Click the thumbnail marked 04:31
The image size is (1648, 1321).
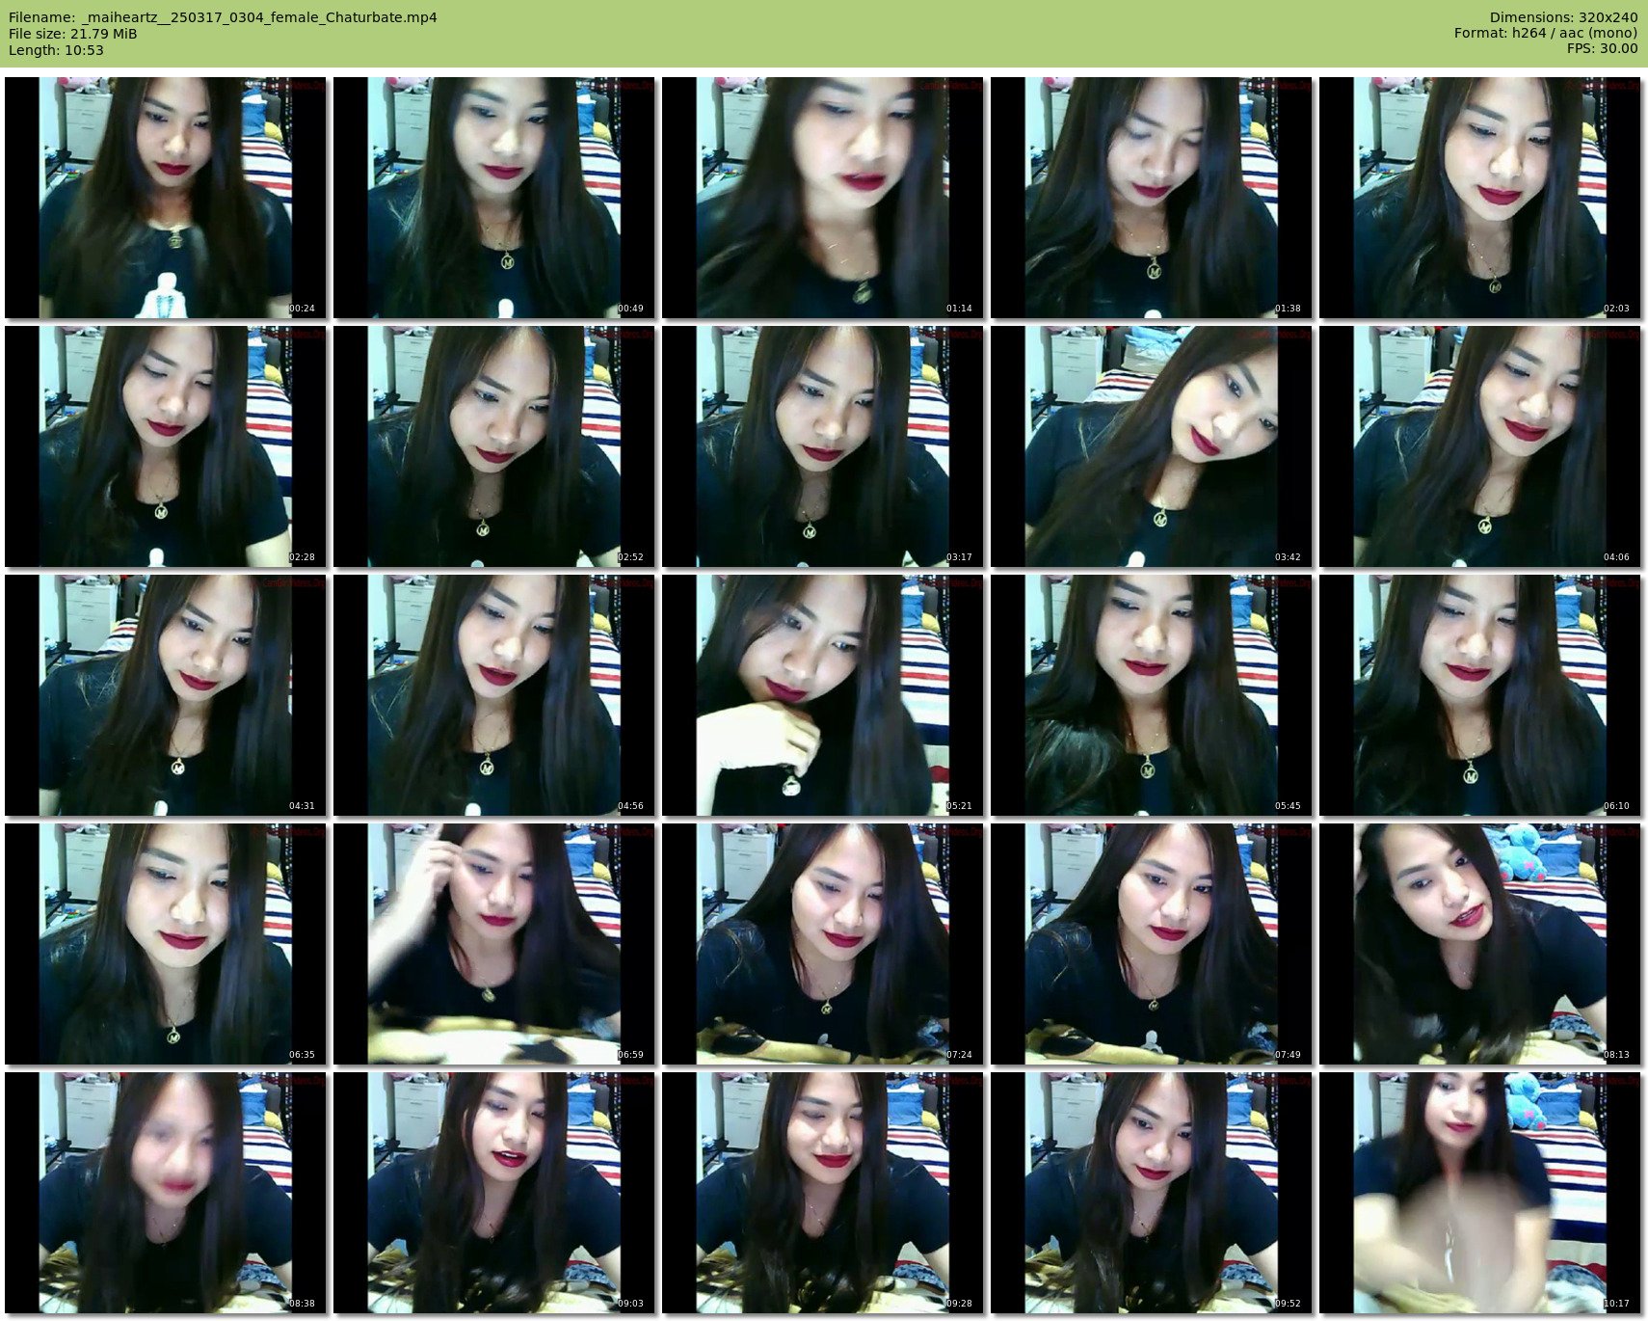[x=165, y=695]
